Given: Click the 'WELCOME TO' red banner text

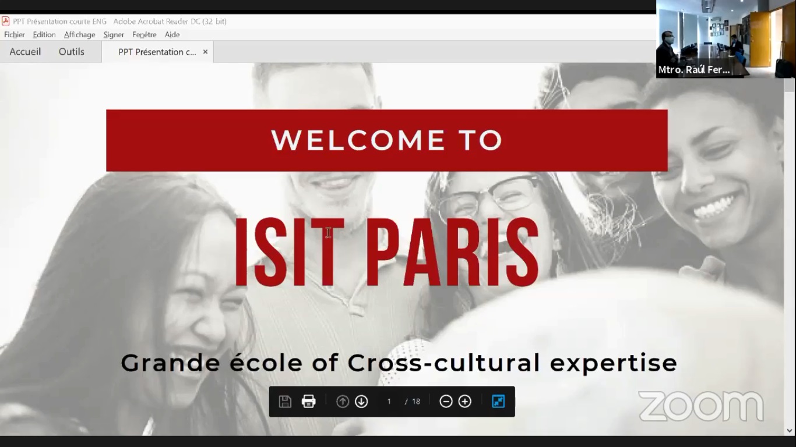Looking at the screenshot, I should click(x=387, y=140).
